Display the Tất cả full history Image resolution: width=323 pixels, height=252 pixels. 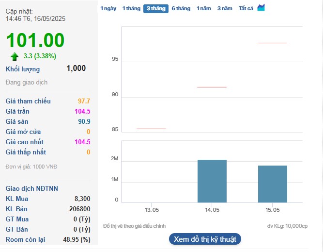point(246,8)
